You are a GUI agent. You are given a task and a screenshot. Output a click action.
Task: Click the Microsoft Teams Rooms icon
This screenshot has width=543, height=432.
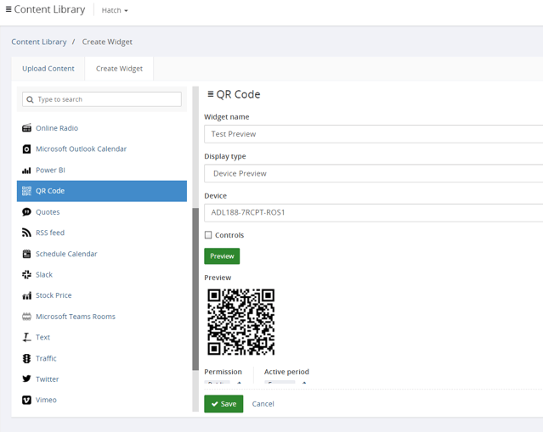pyautogui.click(x=26, y=317)
